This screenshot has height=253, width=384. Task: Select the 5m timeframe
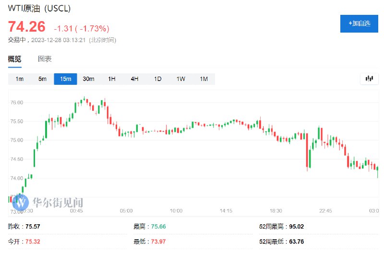point(42,79)
